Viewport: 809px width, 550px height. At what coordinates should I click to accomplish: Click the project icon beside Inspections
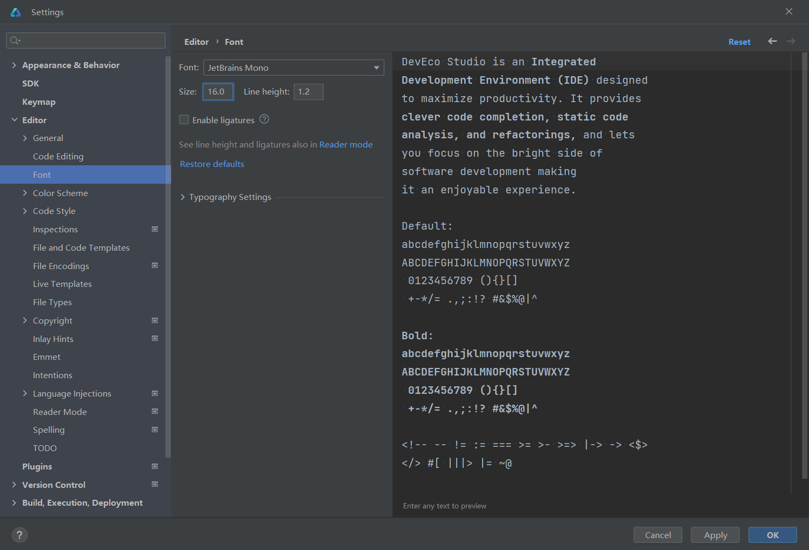coord(155,229)
